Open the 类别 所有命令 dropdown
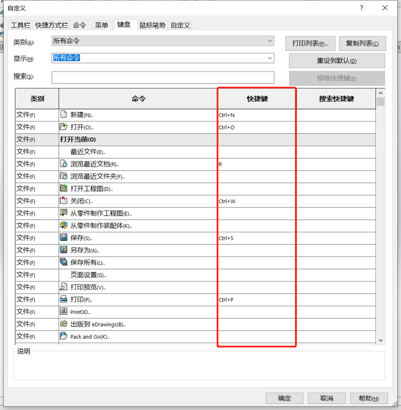Screen dimensions: 401x410 pyautogui.click(x=163, y=41)
